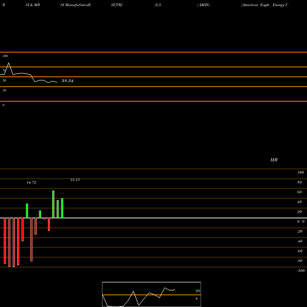Select the 30 level label on RSI scale
This screenshot has width=307, height=307.
[x=4, y=90]
